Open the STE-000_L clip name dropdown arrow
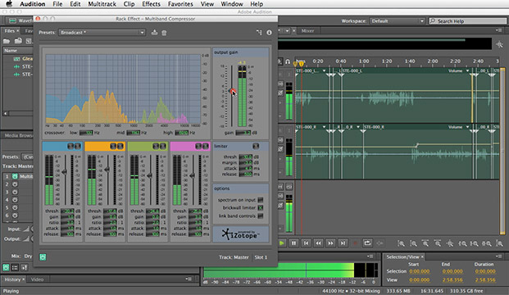This screenshot has width=509, height=295. click(324, 70)
